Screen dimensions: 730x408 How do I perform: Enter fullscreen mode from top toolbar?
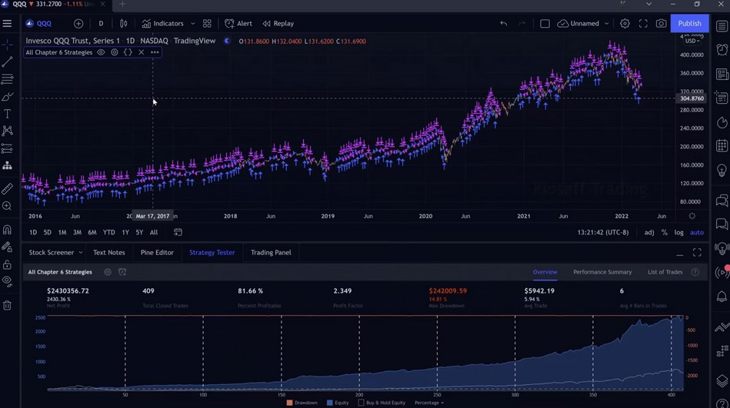pyautogui.click(x=643, y=24)
